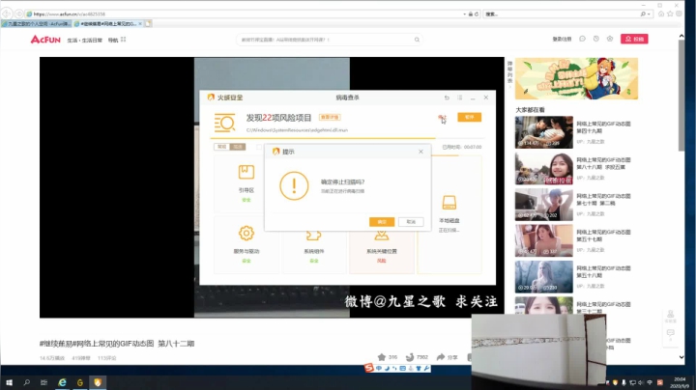Click the magnifier icon in AcFun search box
Viewport: 696px width, 390px height.
(417, 40)
